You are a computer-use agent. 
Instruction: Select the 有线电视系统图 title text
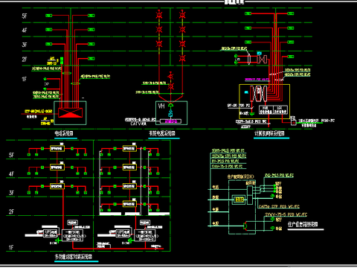(162, 133)
